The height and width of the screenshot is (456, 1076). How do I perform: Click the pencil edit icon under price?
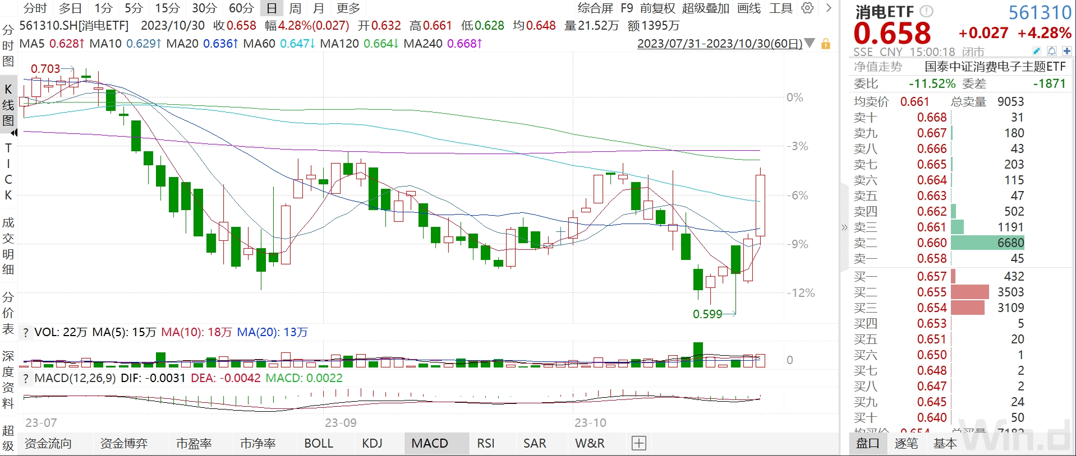click(x=1037, y=51)
